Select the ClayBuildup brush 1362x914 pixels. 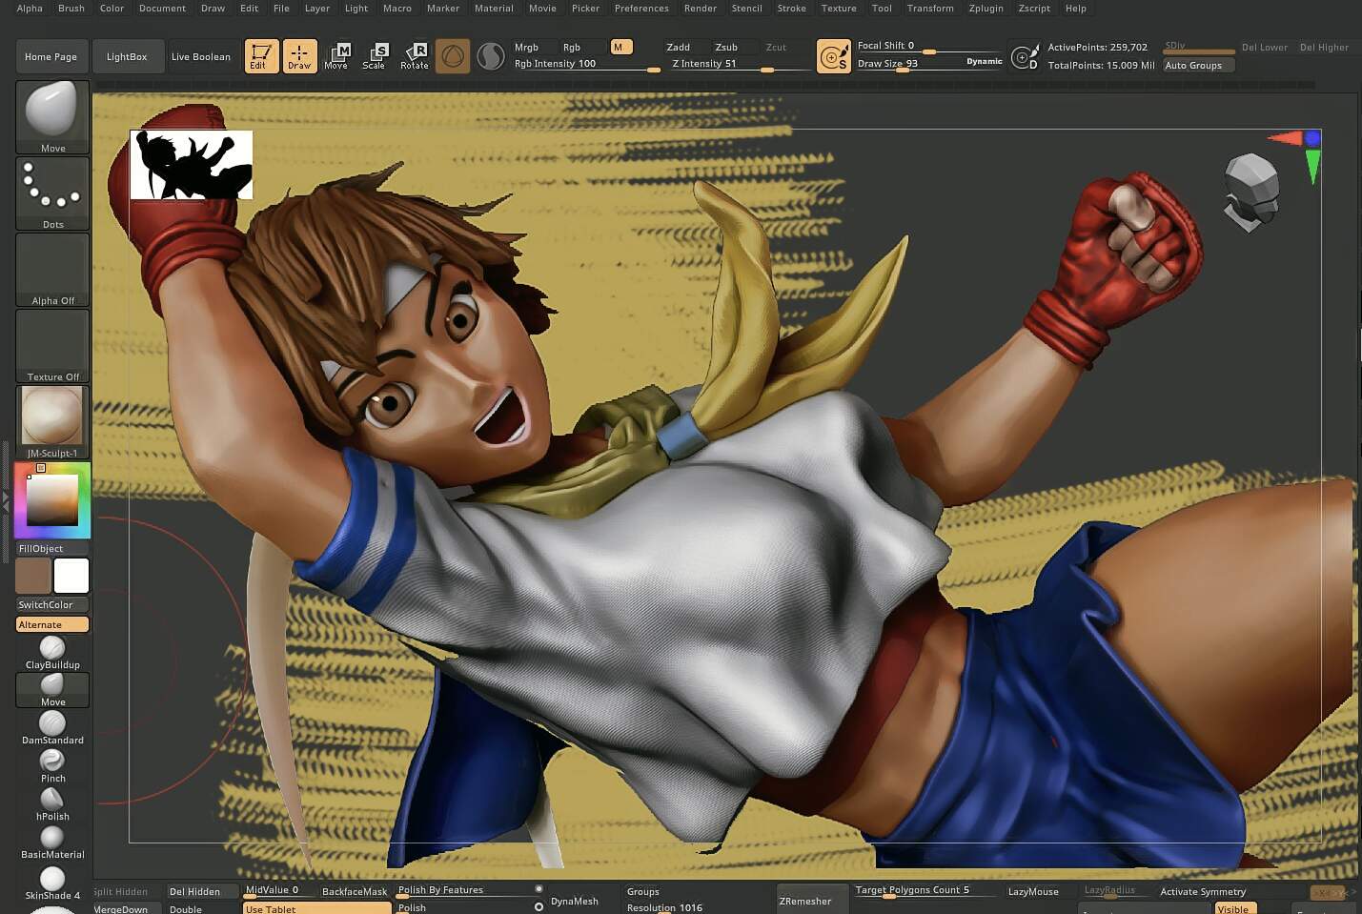tap(52, 653)
